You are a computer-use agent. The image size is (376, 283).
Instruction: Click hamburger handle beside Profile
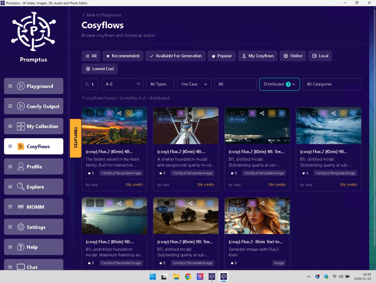10,167
